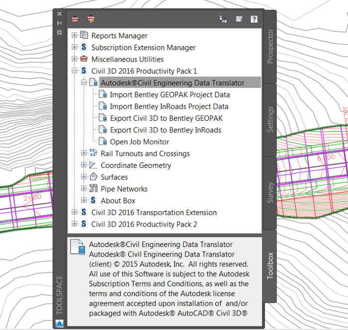Expand Civil 3D 2016 Productivity Pack 2
348x330 pixels.
[75, 224]
